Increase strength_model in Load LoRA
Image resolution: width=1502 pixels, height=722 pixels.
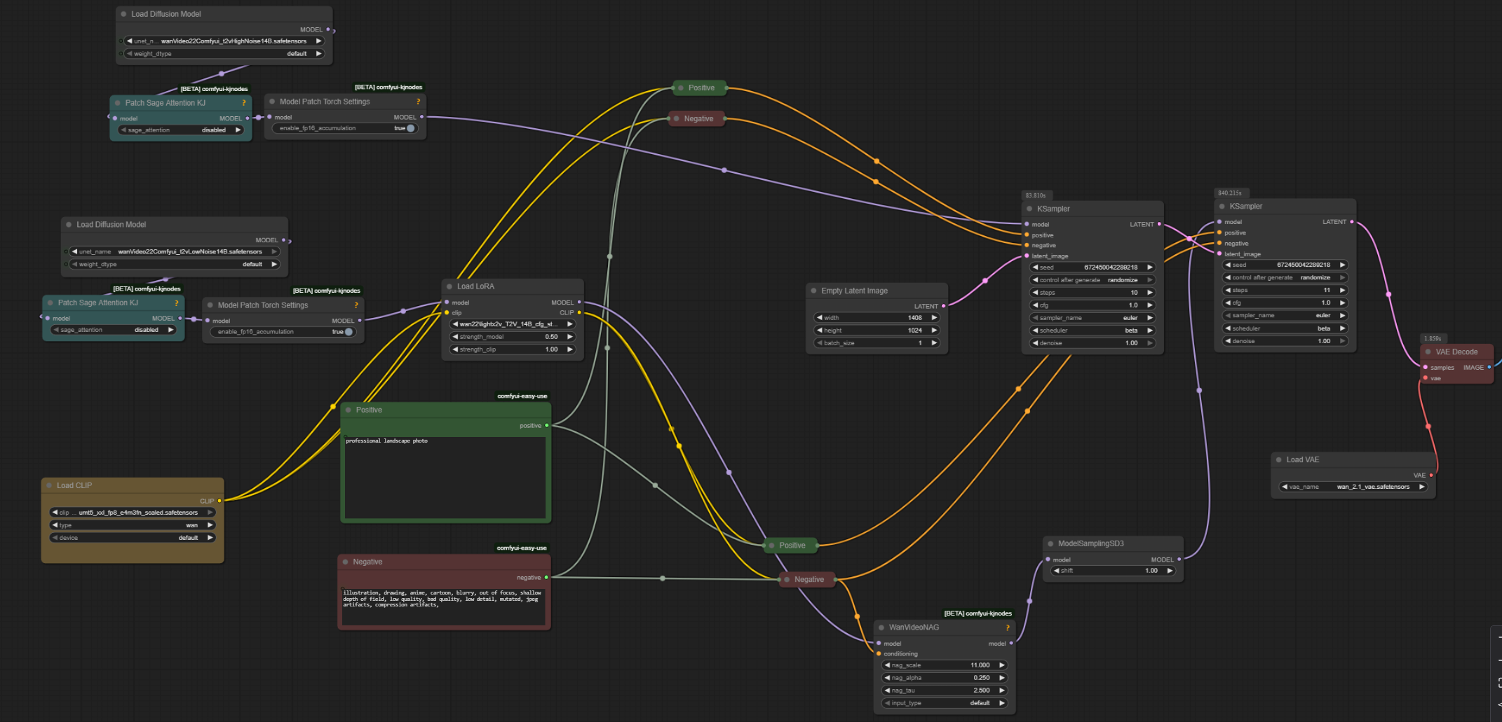point(569,337)
